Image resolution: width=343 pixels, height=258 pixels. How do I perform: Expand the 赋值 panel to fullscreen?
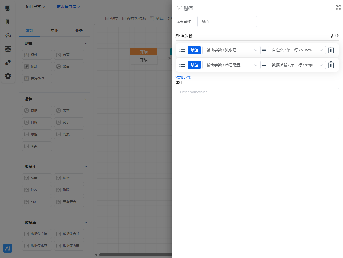(338, 8)
